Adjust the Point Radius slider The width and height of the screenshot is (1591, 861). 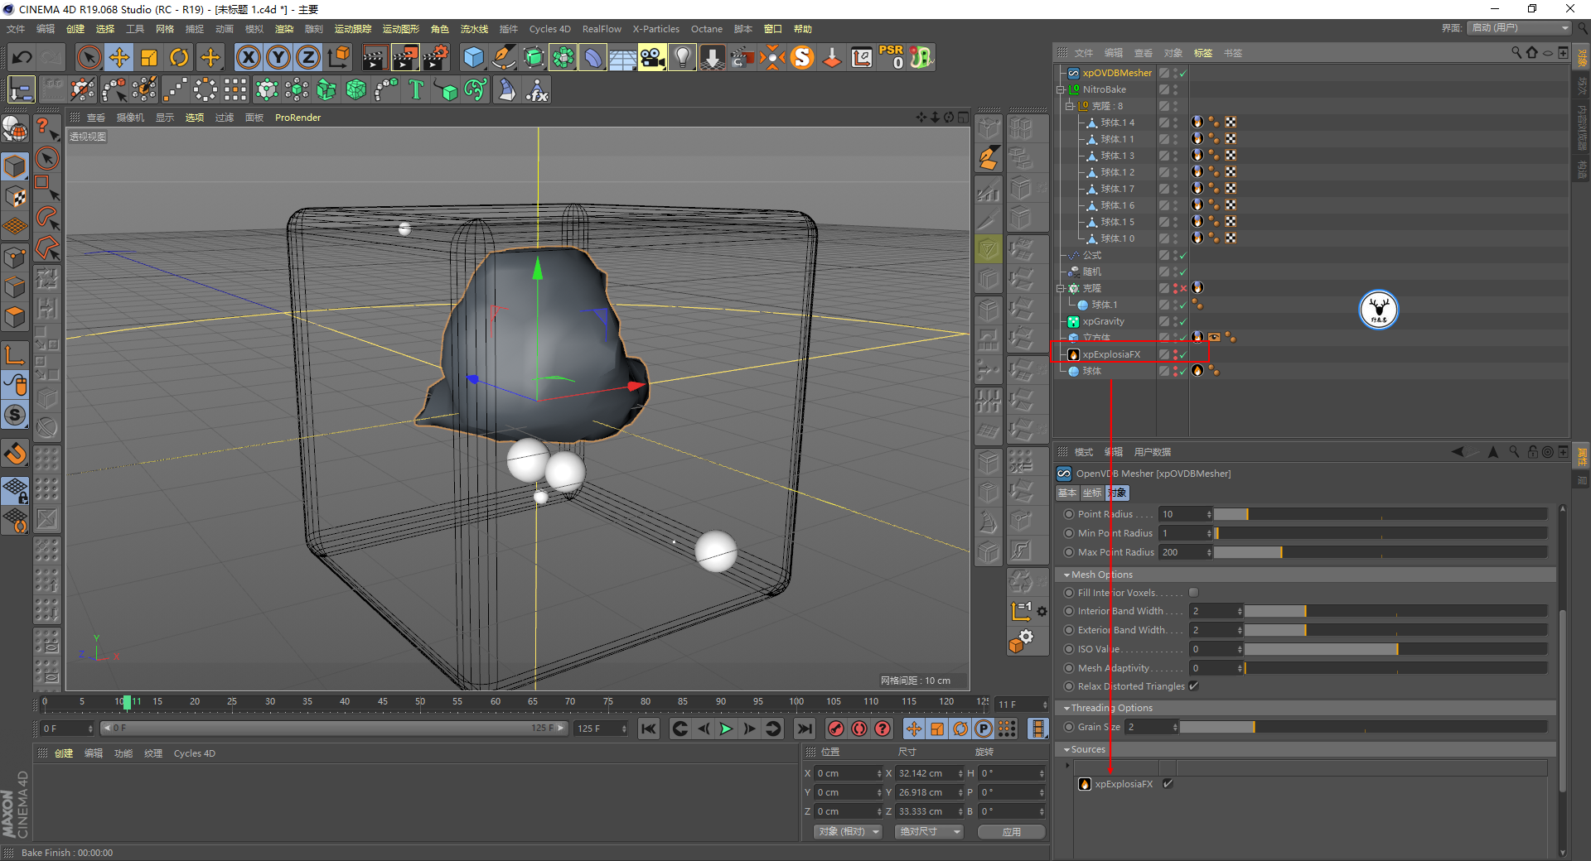coord(1381,514)
